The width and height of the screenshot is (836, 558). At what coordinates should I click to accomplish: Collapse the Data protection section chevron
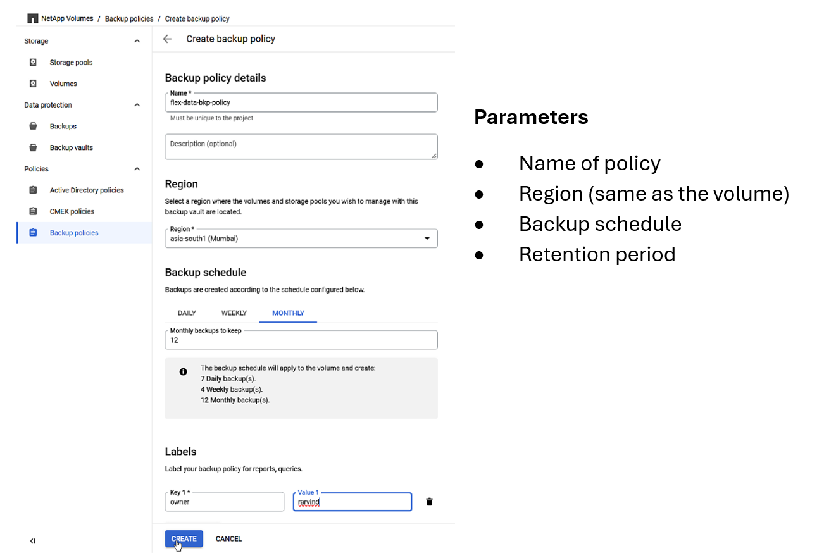click(137, 105)
